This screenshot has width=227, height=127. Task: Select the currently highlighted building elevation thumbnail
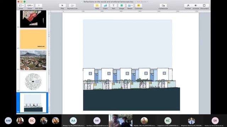click(33, 103)
